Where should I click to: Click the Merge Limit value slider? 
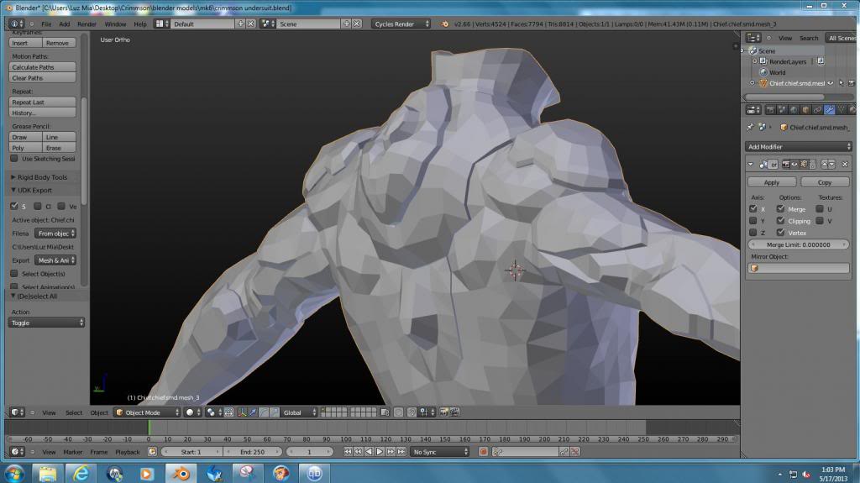(x=799, y=244)
